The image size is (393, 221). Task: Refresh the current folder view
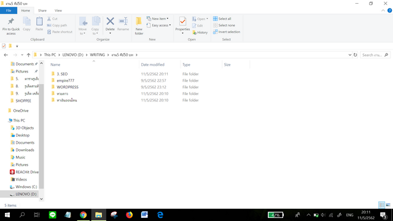point(355,55)
